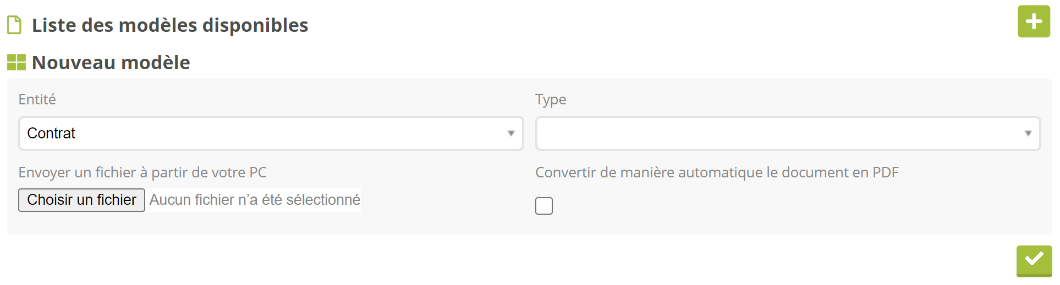Click the green plus add button
This screenshot has width=1060, height=285.
tap(1034, 21)
